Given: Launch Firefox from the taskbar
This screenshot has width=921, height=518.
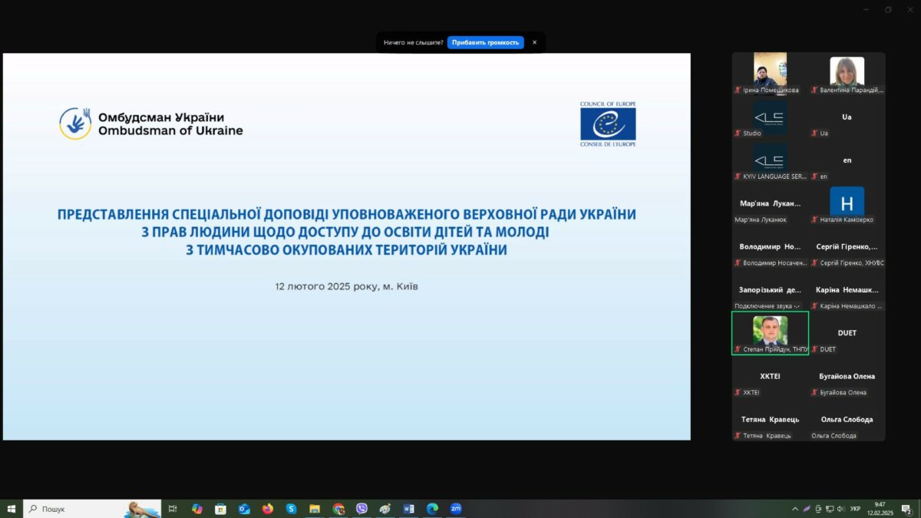Looking at the screenshot, I should (x=267, y=509).
